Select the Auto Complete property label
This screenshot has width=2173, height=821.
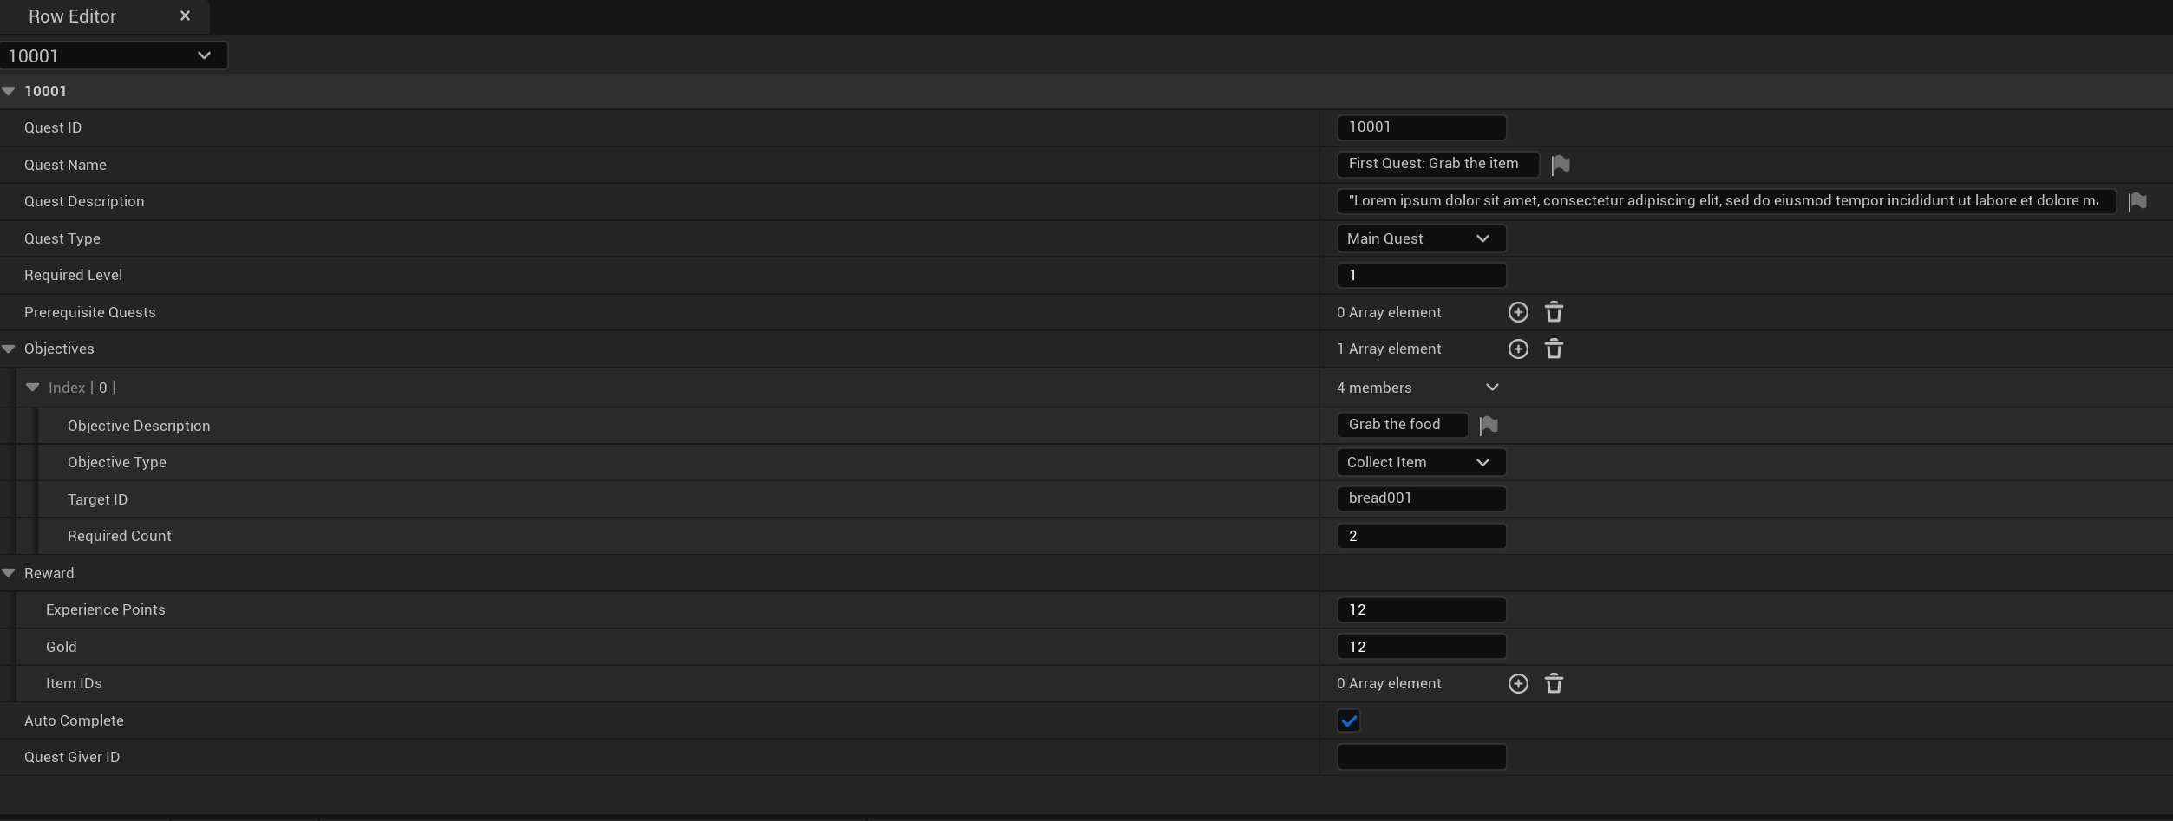tap(74, 720)
